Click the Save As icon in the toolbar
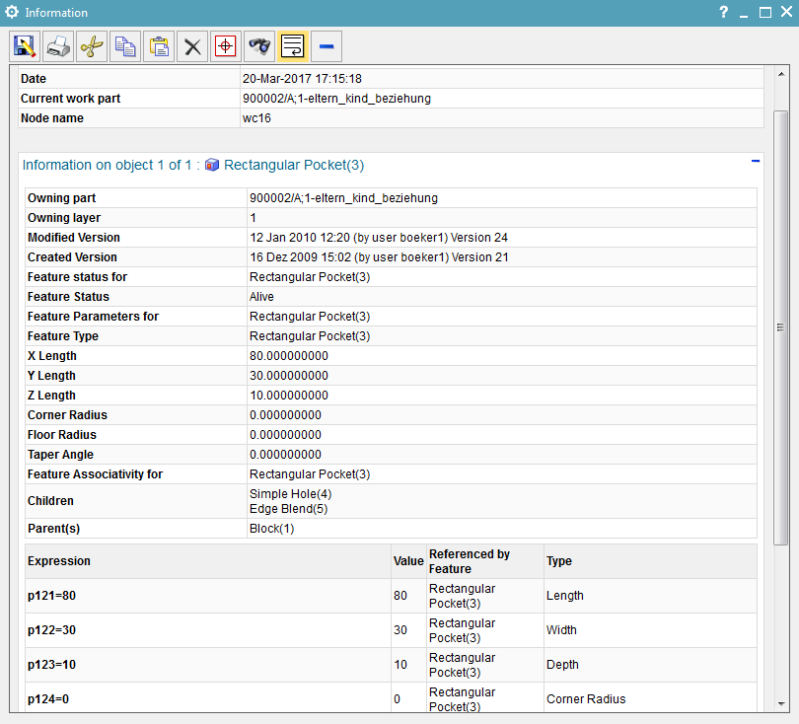This screenshot has height=724, width=799. 25,46
